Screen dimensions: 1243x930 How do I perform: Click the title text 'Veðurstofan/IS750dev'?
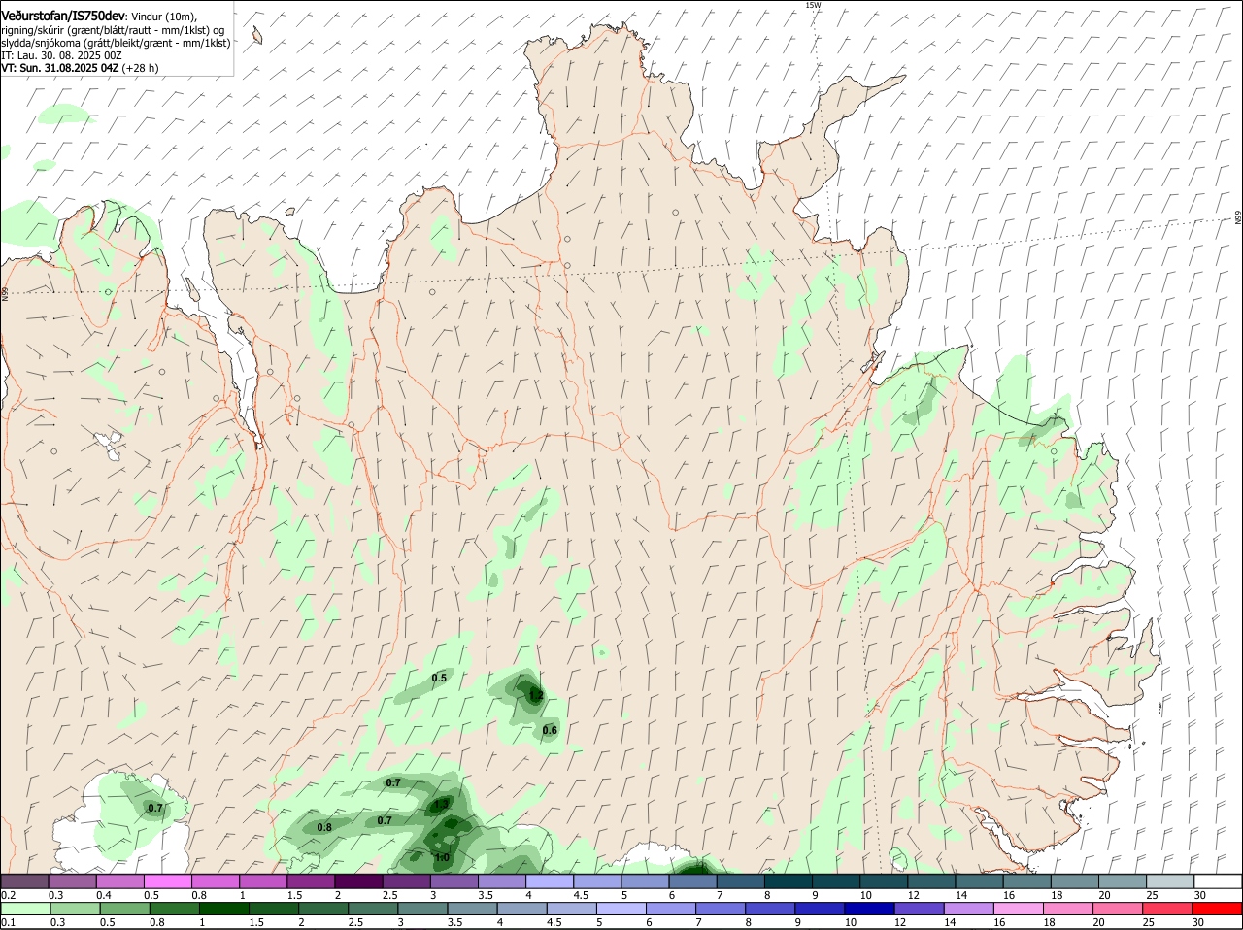point(63,17)
